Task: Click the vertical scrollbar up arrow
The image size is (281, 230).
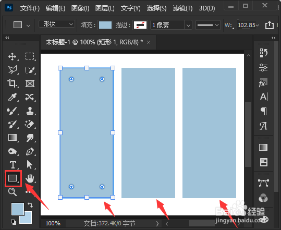Action: (249, 56)
